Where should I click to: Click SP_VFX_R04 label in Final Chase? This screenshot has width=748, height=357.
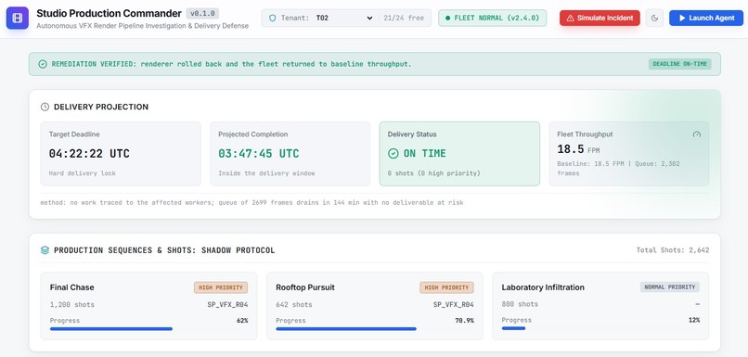pyautogui.click(x=227, y=304)
